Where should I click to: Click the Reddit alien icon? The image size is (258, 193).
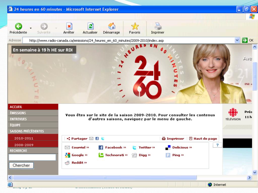(x=67, y=163)
